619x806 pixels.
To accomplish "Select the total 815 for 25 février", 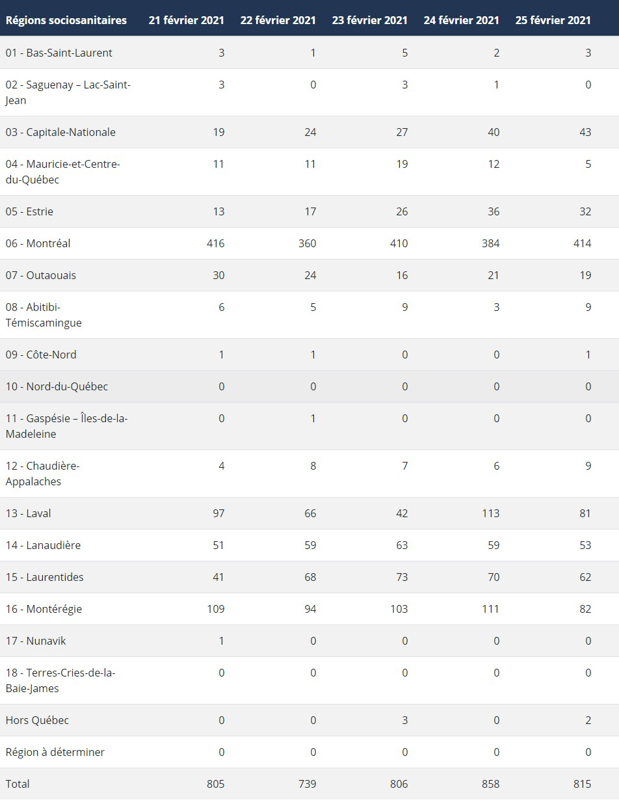I will pos(583,784).
